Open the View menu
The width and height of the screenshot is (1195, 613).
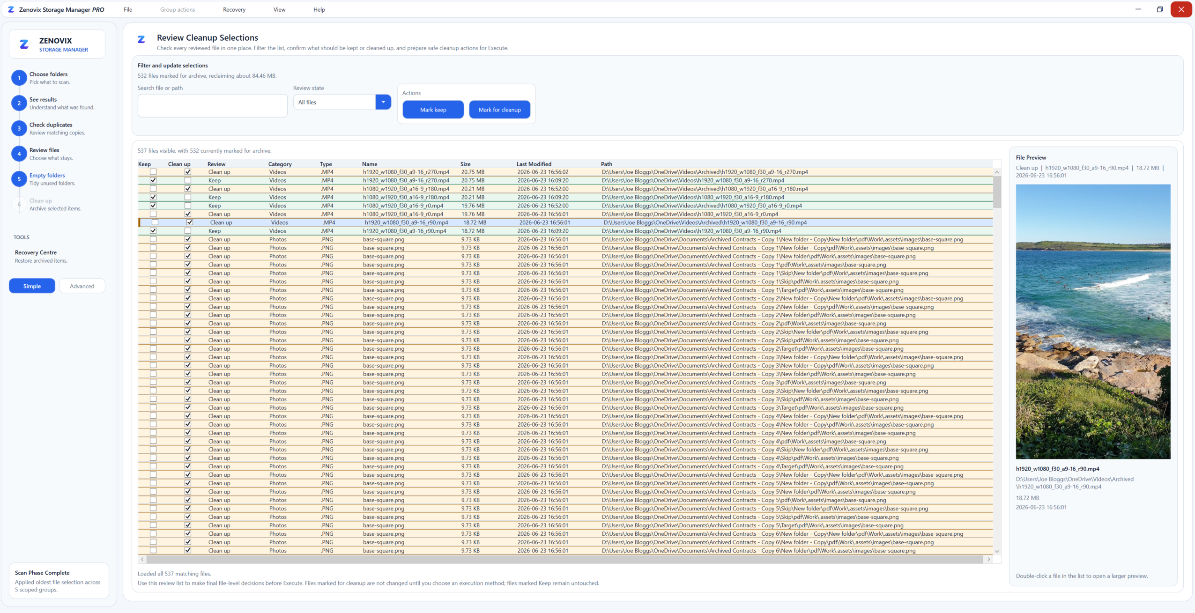pyautogui.click(x=279, y=9)
